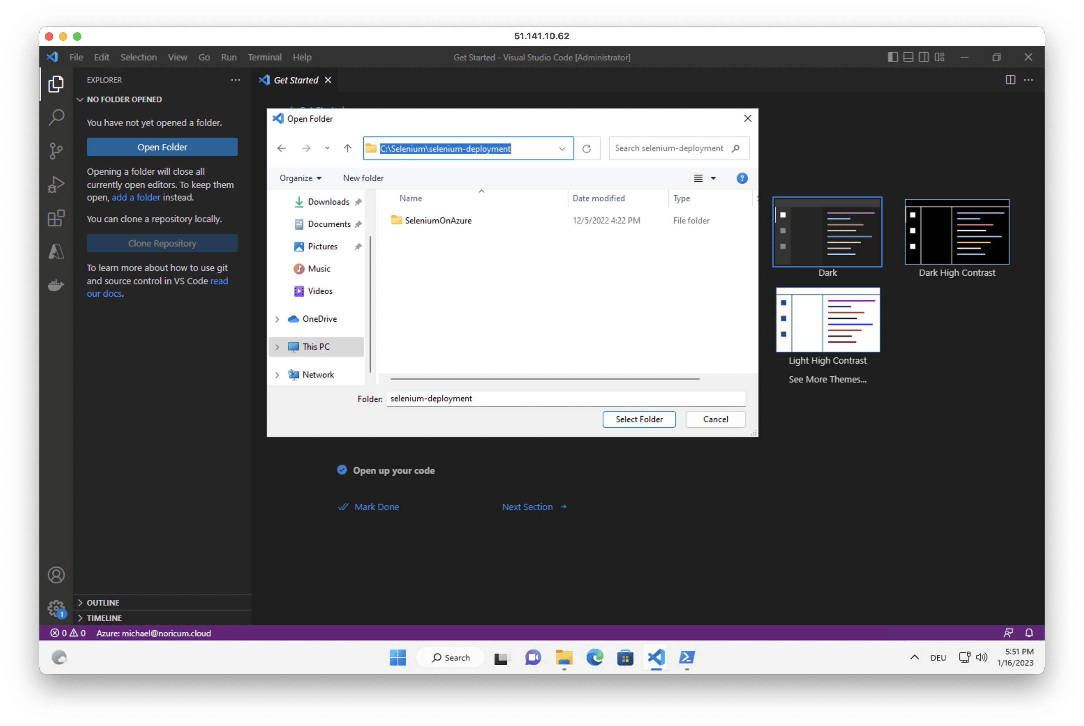Expand the Organize dropdown menu
The width and height of the screenshot is (1084, 726).
point(300,178)
